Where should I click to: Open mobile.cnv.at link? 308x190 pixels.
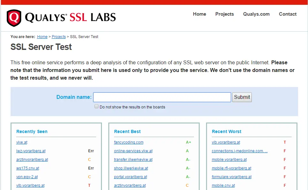click(x=223, y=186)
